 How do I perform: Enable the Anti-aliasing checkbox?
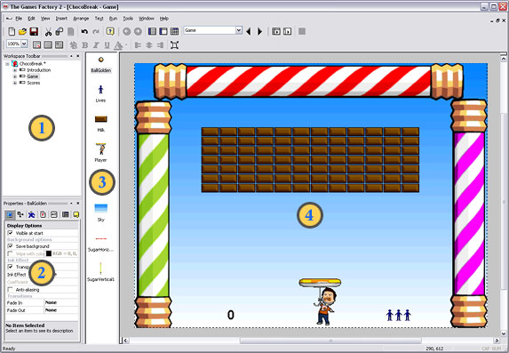(x=11, y=289)
